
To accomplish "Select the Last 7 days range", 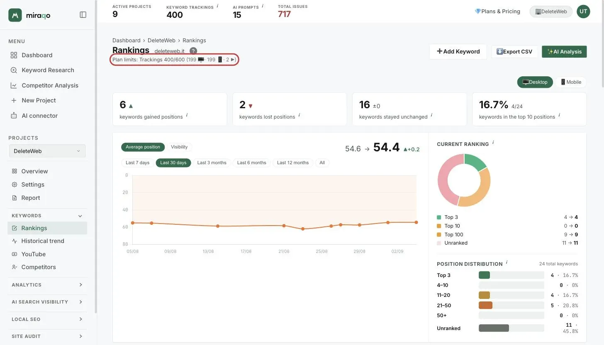I will pyautogui.click(x=137, y=163).
